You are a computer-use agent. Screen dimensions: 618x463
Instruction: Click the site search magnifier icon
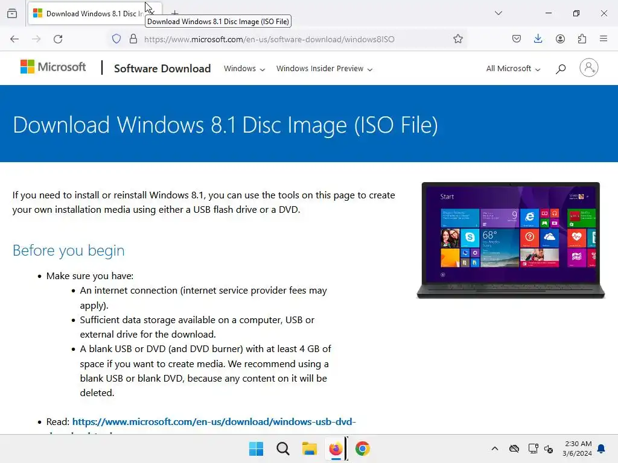click(x=561, y=69)
